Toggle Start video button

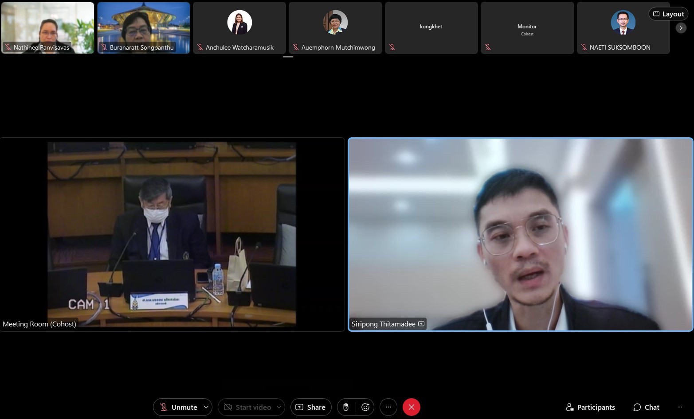click(x=247, y=407)
